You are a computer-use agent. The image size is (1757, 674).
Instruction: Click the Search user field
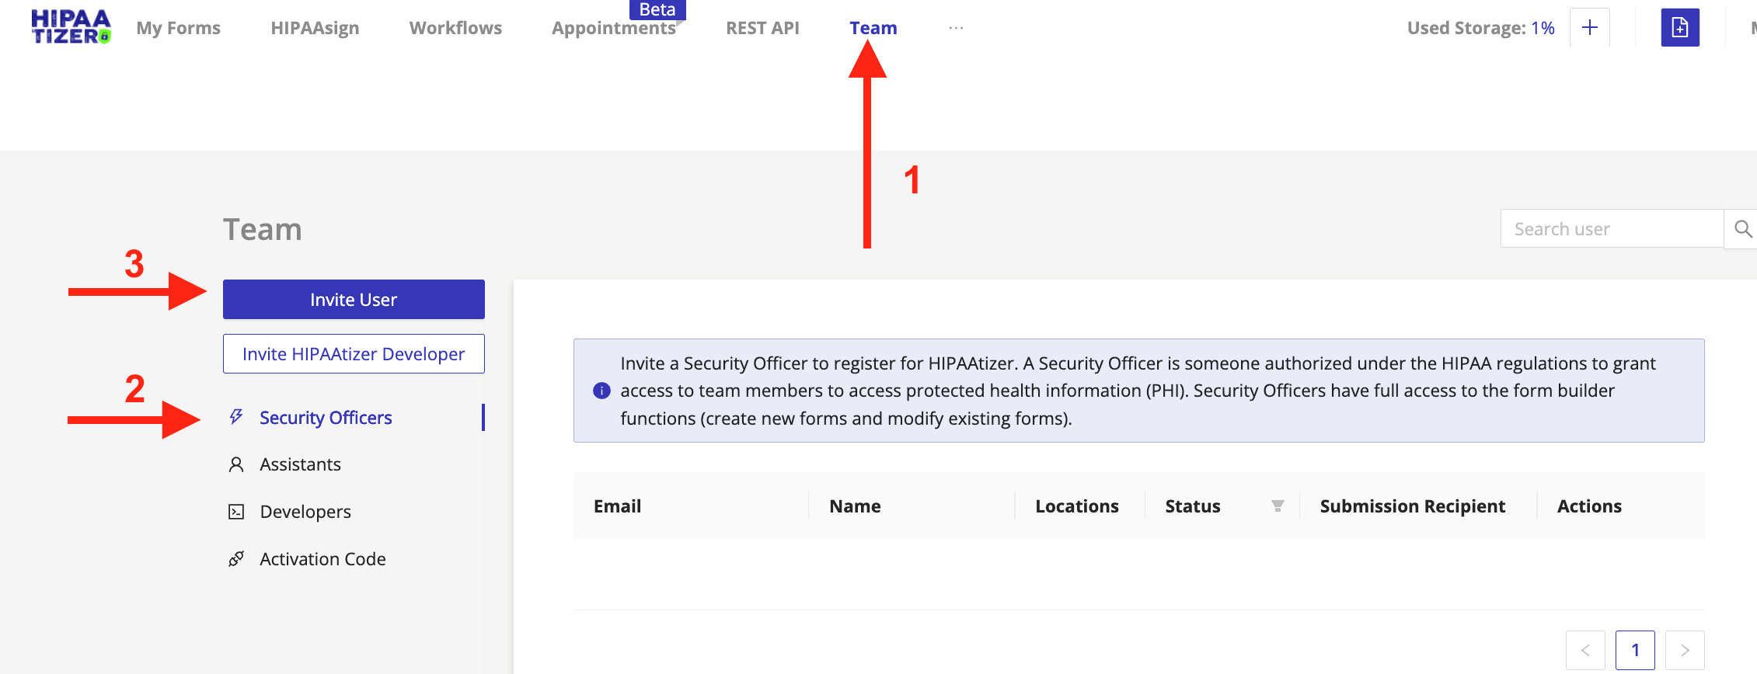tap(1612, 229)
